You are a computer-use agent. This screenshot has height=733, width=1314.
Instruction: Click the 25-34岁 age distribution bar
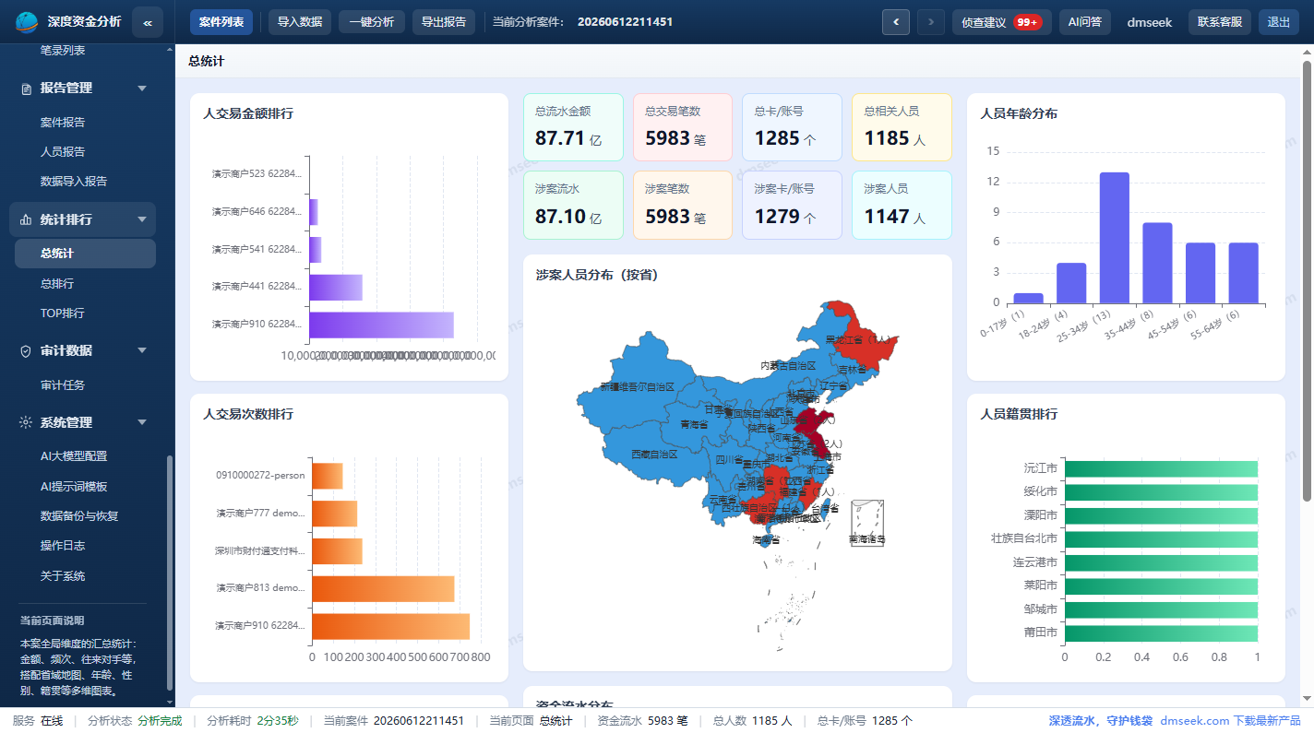[1115, 238]
